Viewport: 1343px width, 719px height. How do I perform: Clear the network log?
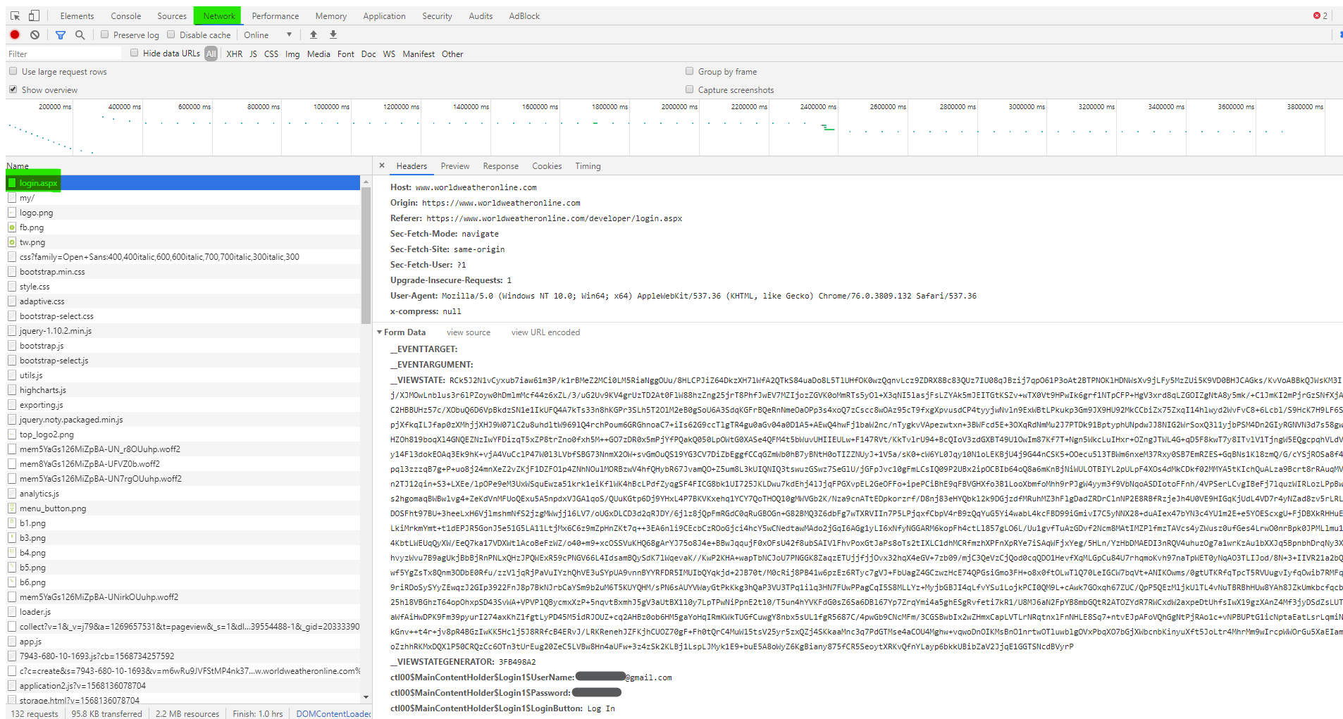(35, 35)
